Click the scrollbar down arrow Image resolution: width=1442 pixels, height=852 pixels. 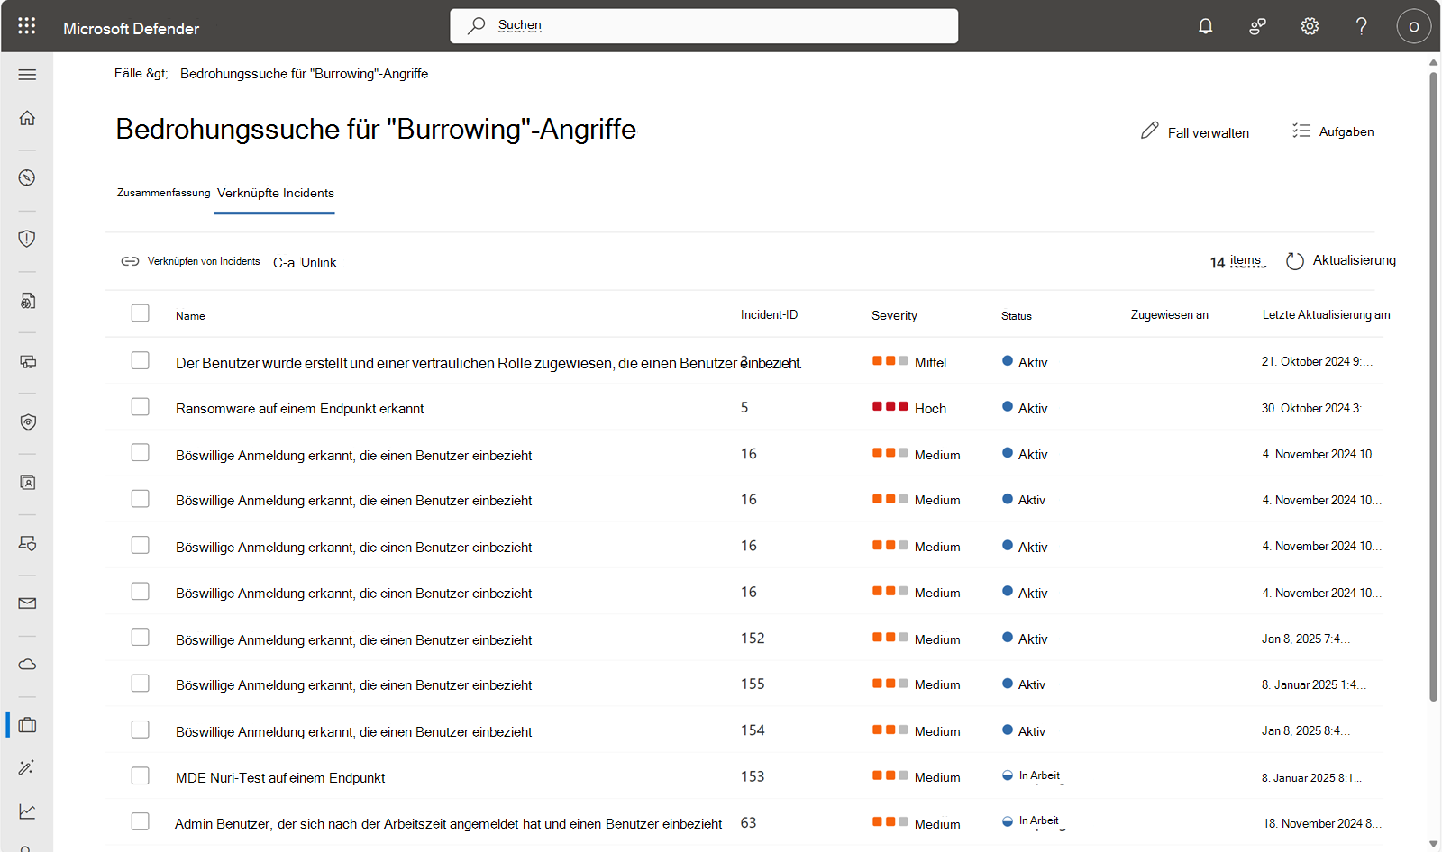click(x=1433, y=844)
